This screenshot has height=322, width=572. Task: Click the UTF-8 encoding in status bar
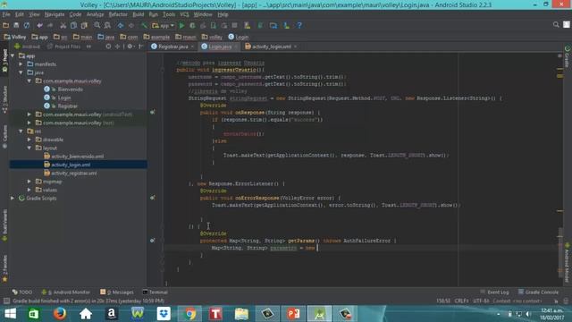(x=481, y=301)
